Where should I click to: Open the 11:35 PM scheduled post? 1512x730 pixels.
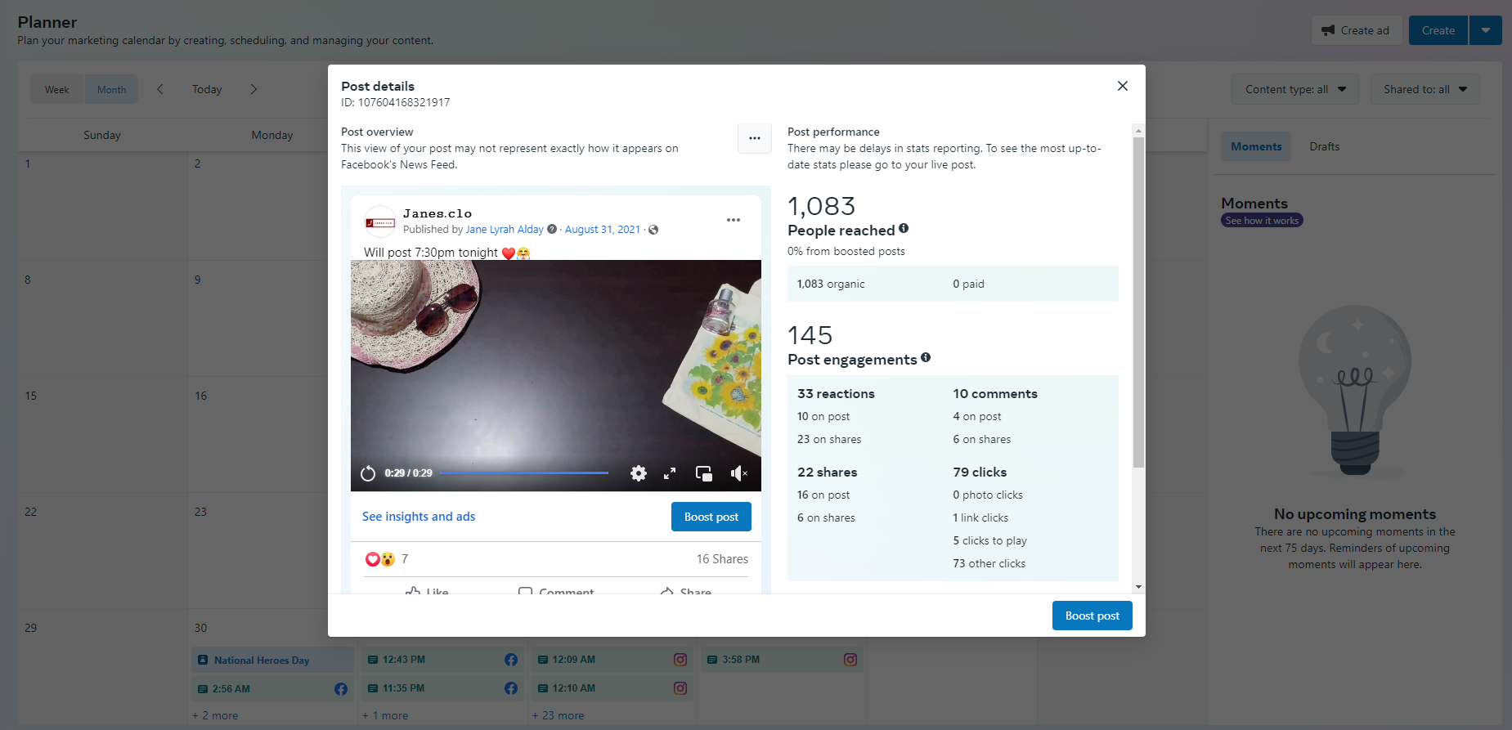(442, 688)
